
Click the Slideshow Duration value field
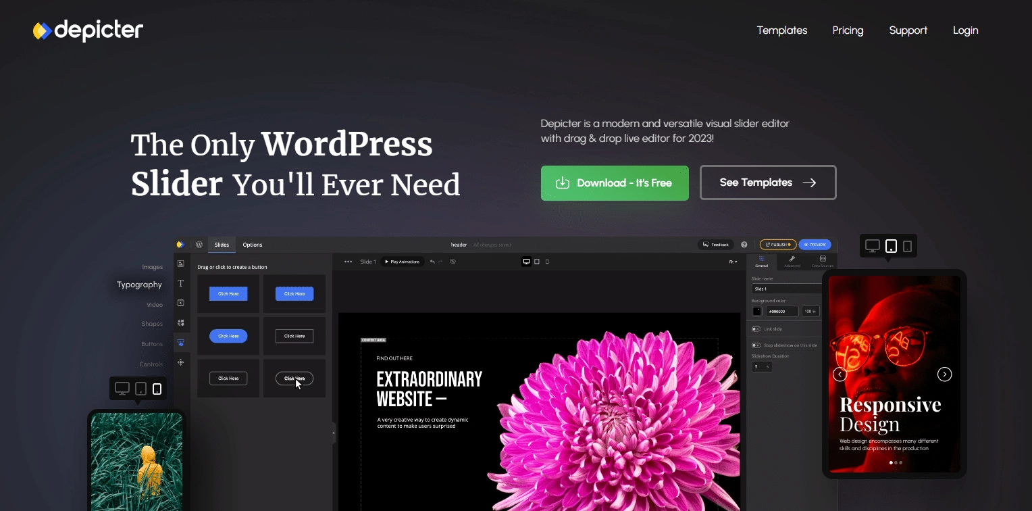762,366
